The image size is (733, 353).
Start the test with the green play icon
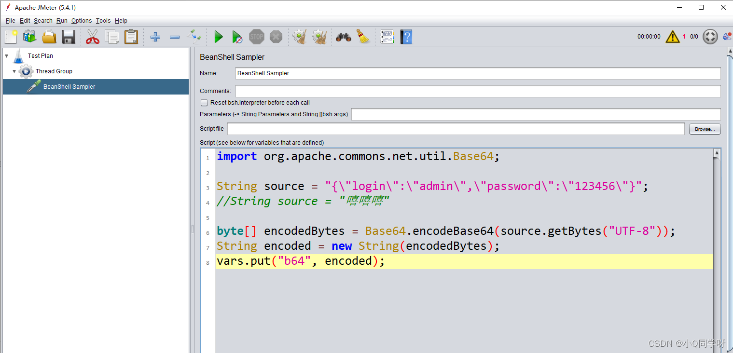point(219,36)
